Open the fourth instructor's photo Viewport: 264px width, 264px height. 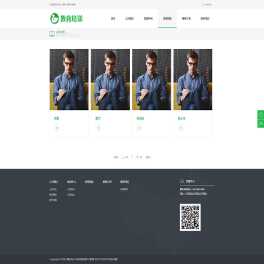(193, 79)
